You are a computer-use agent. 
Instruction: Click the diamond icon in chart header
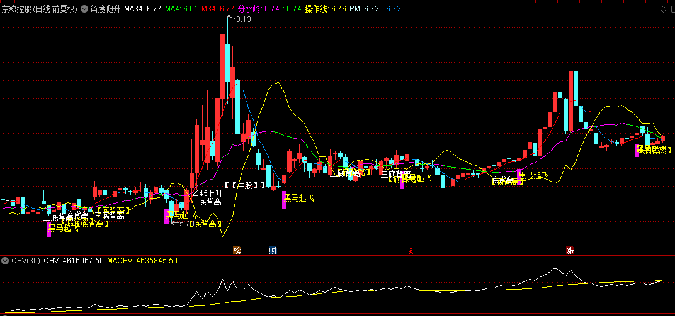click(662, 9)
